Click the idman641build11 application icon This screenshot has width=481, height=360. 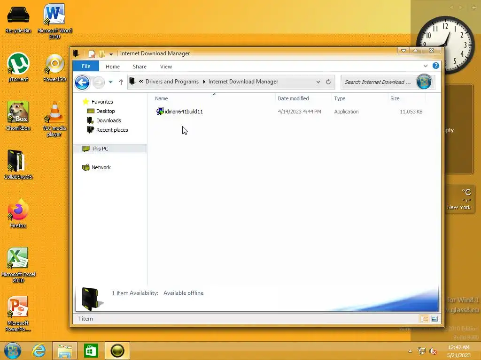160,112
